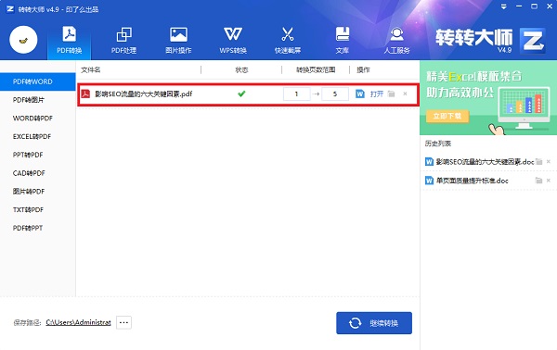Open the PDF处理 toolbar tab
Image resolution: width=557 pixels, height=350 pixels.
click(123, 41)
